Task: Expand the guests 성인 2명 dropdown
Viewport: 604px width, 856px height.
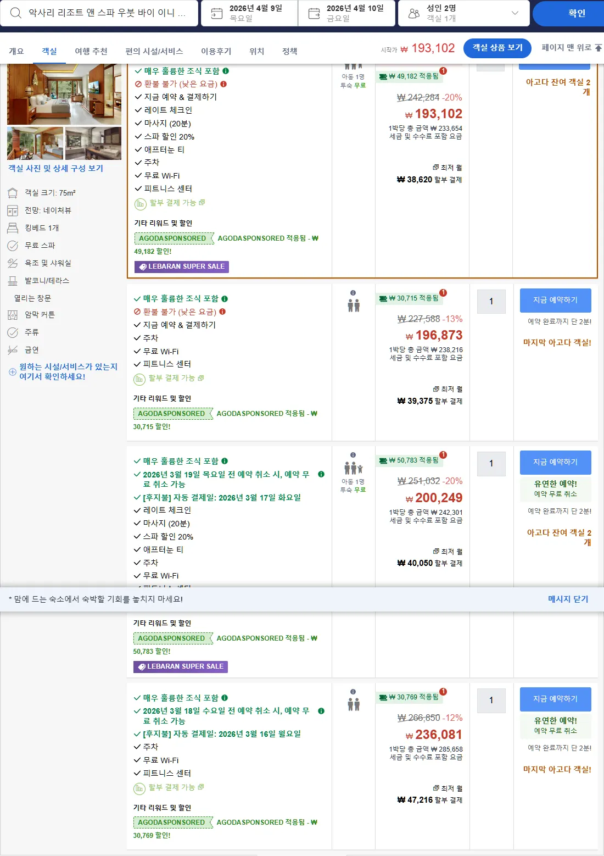Action: point(464,13)
